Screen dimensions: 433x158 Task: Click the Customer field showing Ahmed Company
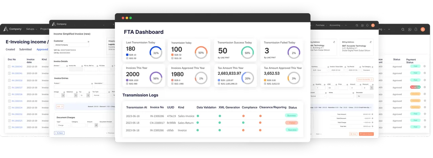pos(71,45)
